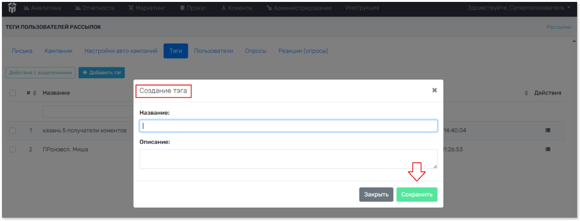Sort table by the # column arrows
The image size is (580, 221).
34,93
